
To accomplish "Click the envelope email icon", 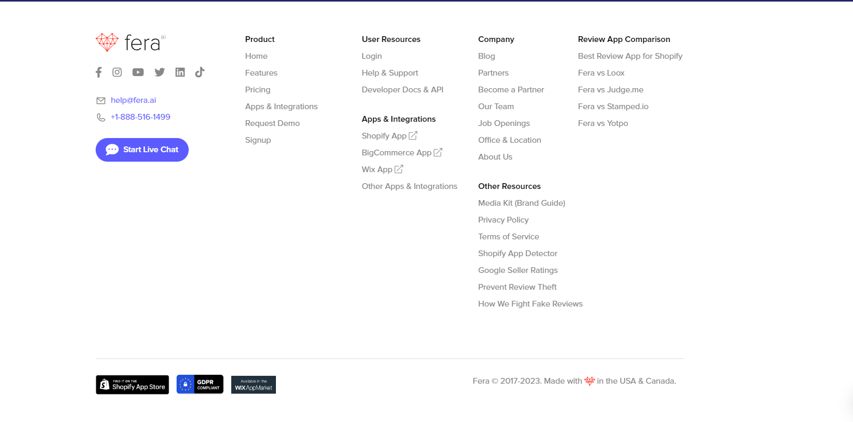I will pos(101,101).
